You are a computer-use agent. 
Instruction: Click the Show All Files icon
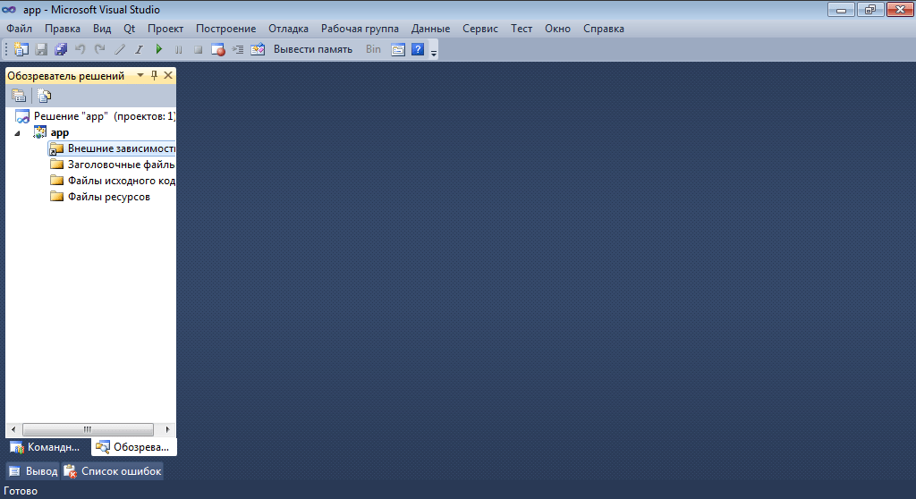45,96
